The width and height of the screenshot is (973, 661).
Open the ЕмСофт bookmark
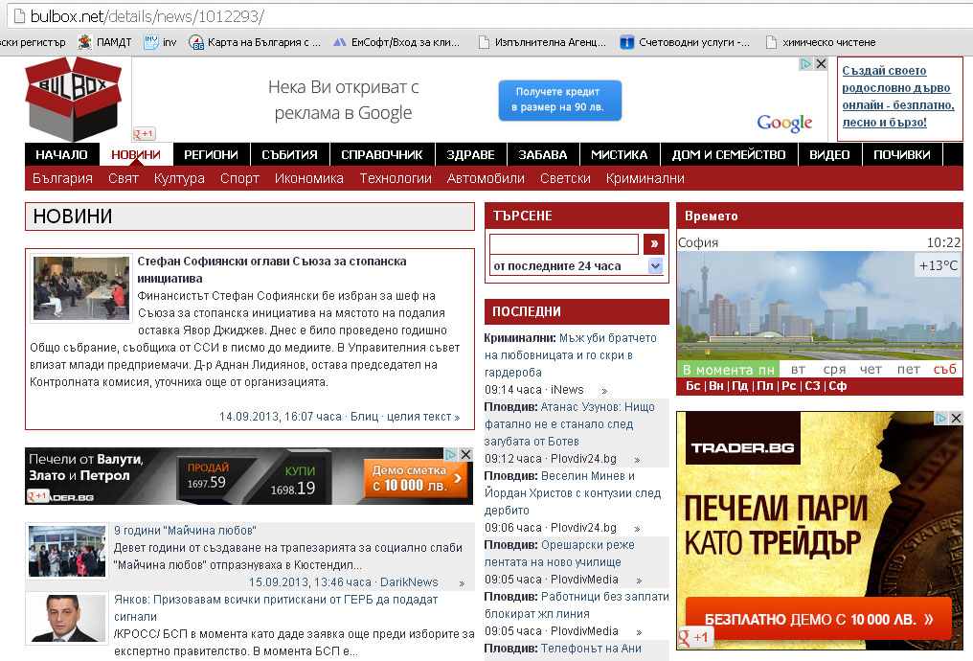click(x=397, y=42)
